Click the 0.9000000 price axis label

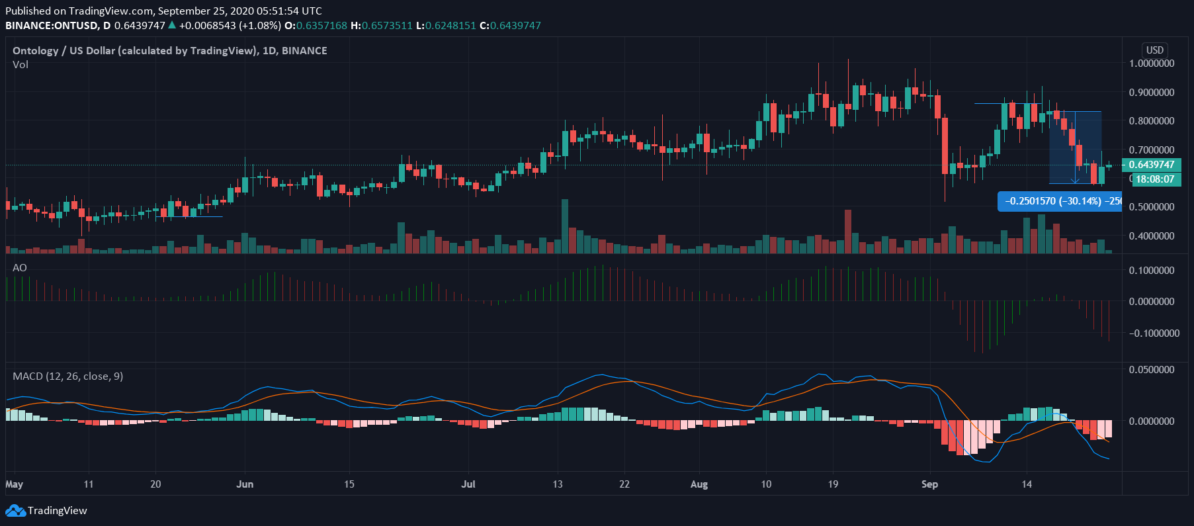coord(1152,93)
